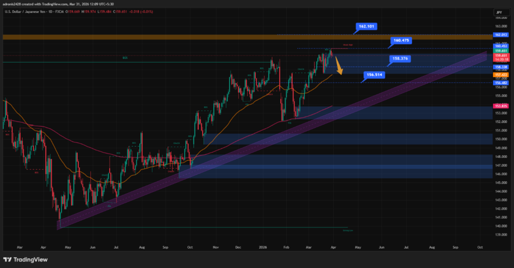The height and width of the screenshot is (268, 514).
Task: Click the 139.000 level on the price scale
Action: tap(501, 234)
